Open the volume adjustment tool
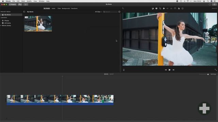The height and width of the screenshot is (122, 218). coord(168,8)
